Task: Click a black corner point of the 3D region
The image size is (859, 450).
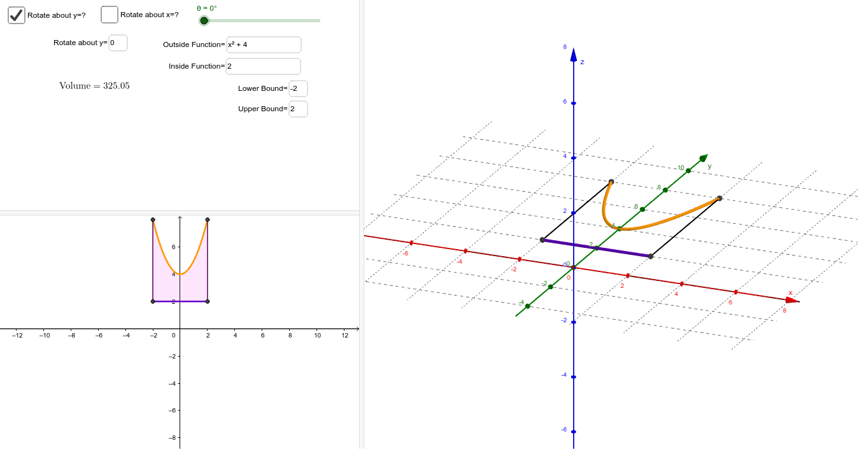Action: [x=610, y=182]
